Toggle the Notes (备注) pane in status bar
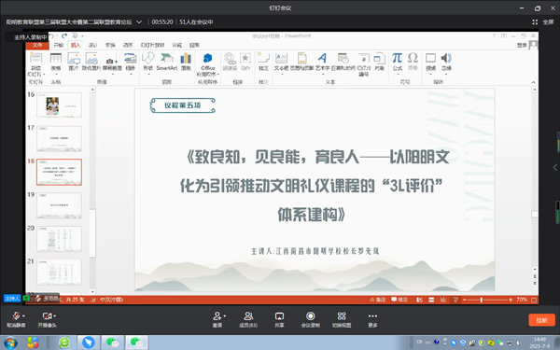 (378, 300)
